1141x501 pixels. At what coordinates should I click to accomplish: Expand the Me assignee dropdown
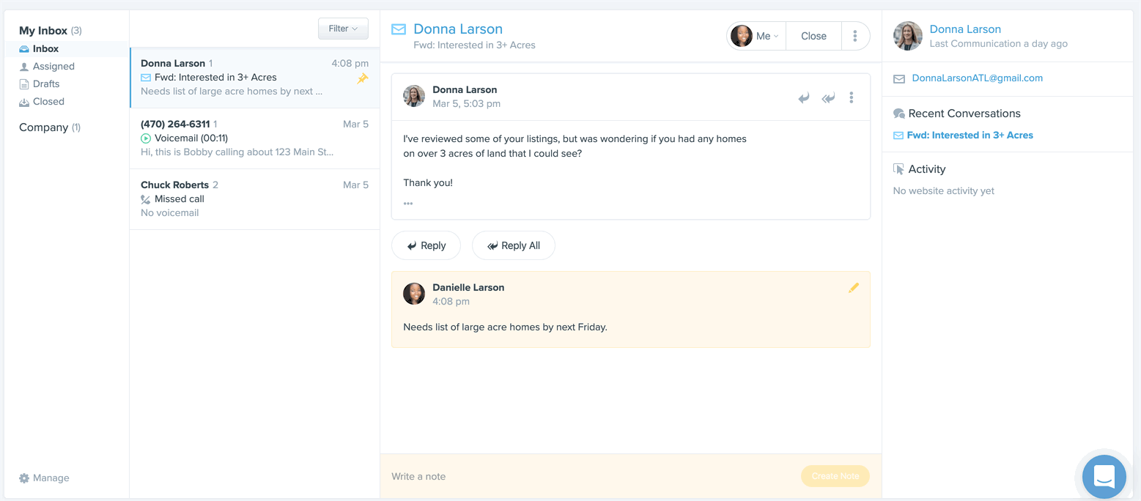tap(756, 35)
